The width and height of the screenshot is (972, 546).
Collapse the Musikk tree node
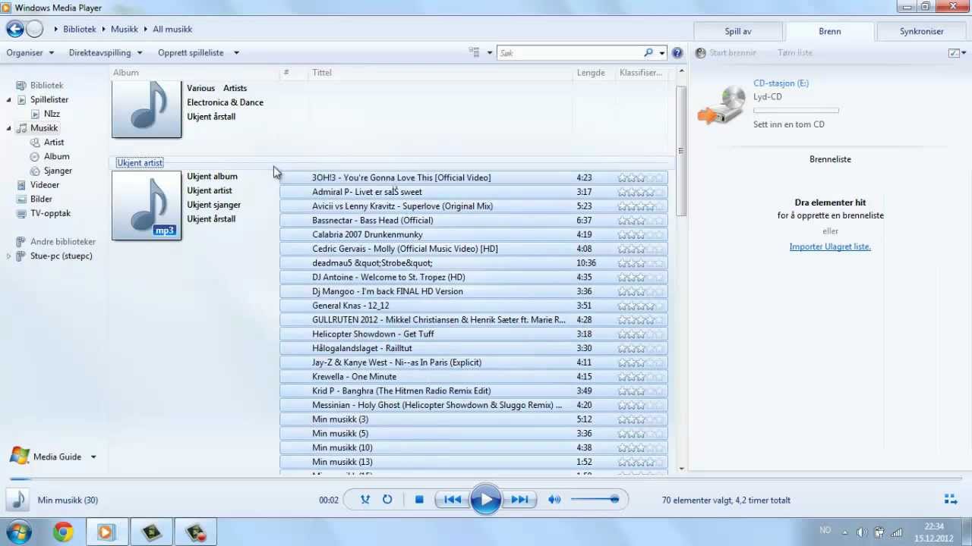[x=9, y=129]
